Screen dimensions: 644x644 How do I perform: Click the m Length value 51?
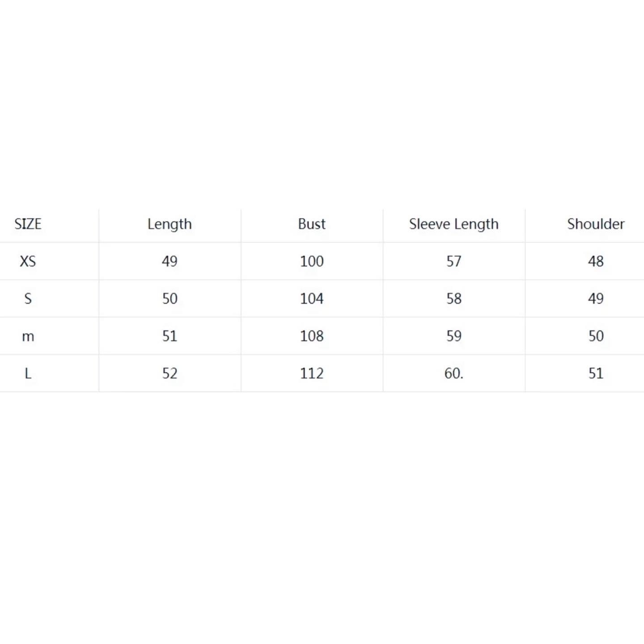coord(169,336)
